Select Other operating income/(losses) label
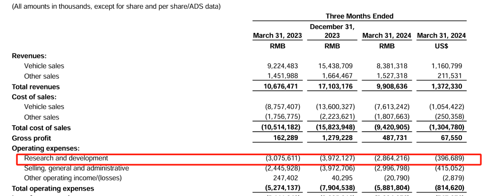The width and height of the screenshot is (492, 196). [x=73, y=178]
